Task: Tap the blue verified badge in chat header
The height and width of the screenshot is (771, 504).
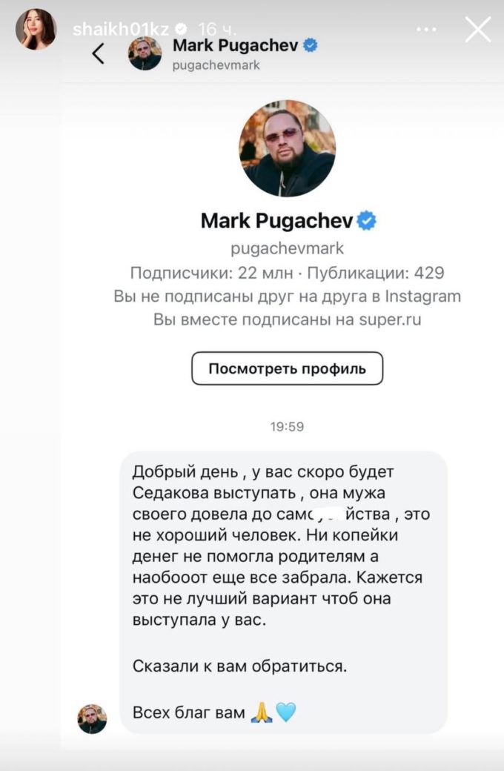Action: [x=310, y=46]
